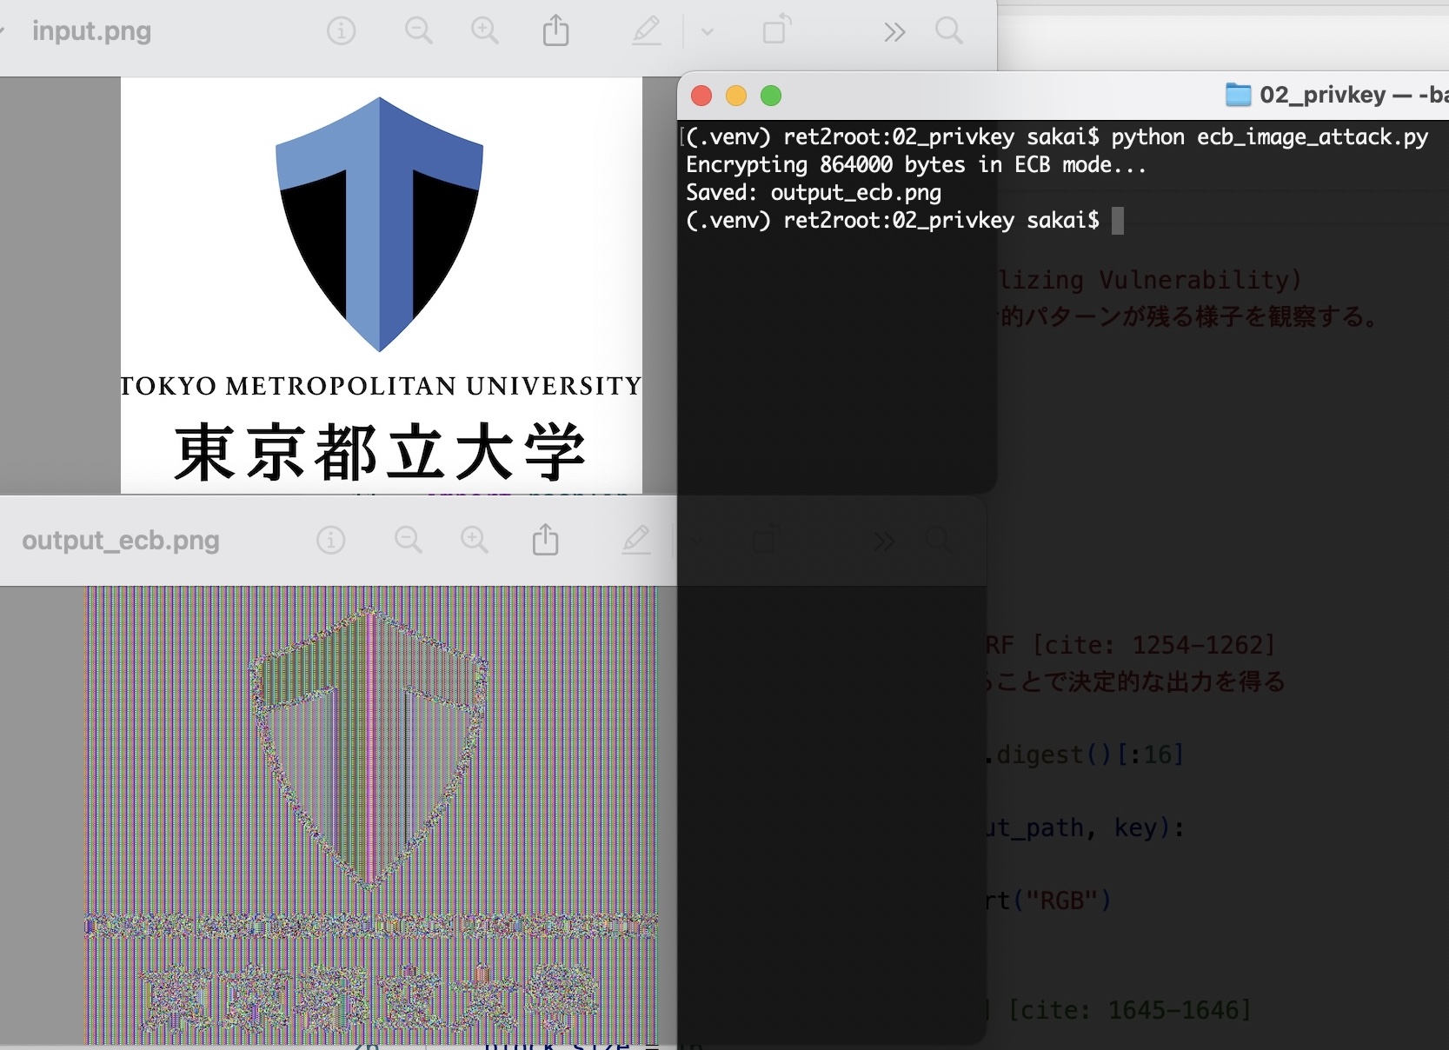Click the 02_privkey folder icon in Terminal title bar
This screenshot has height=1050, width=1449.
click(1238, 96)
